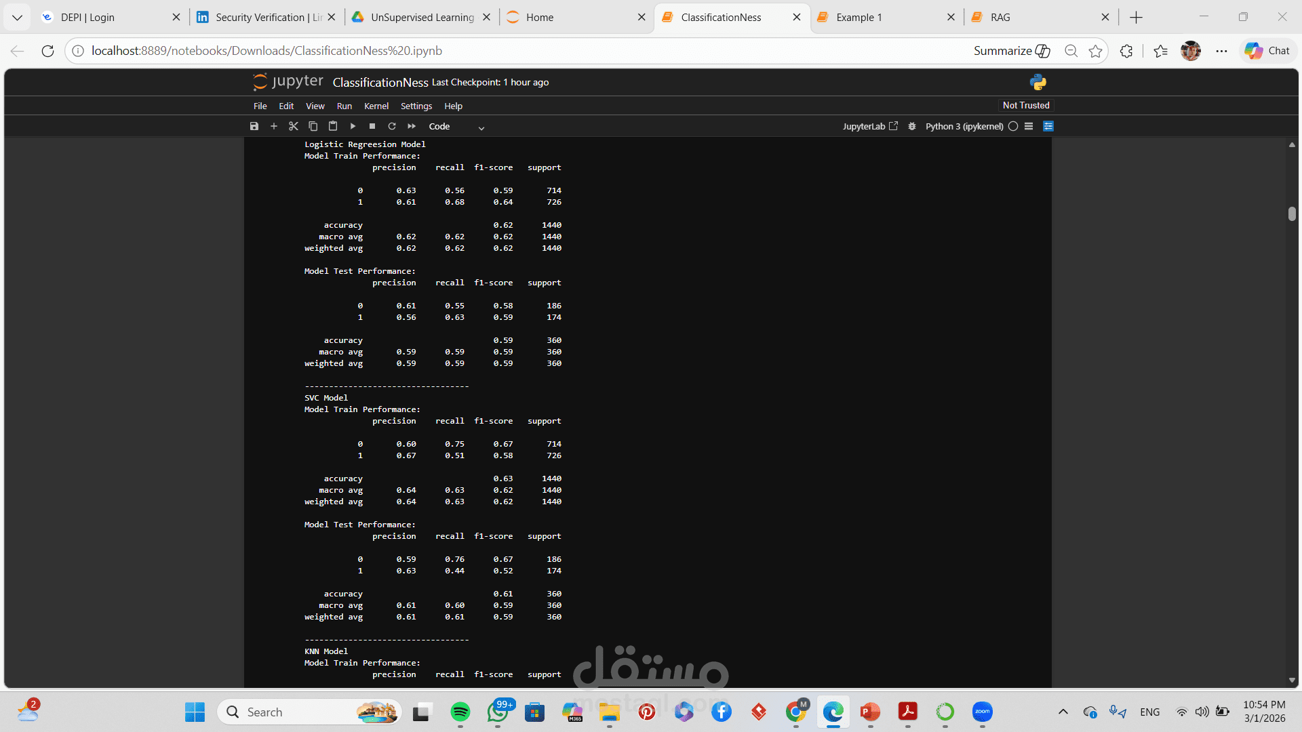Image resolution: width=1302 pixels, height=732 pixels.
Task: Open the Kernel menu
Action: pos(376,106)
